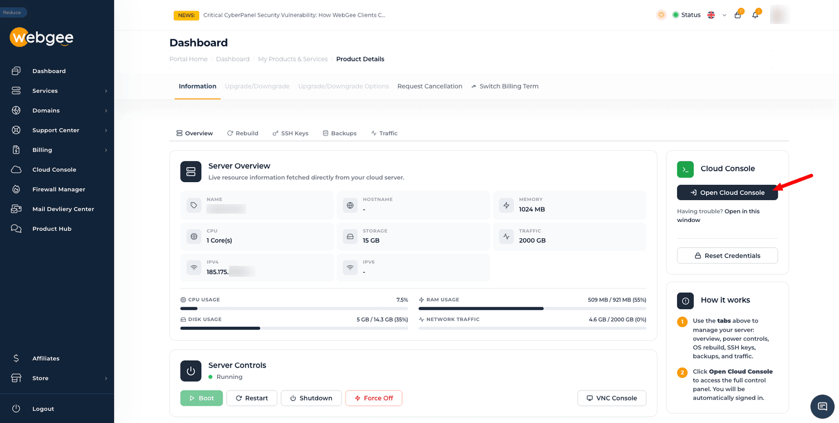This screenshot has width=839, height=423.
Task: Select the Request Cancellation tab
Action: tap(429, 86)
